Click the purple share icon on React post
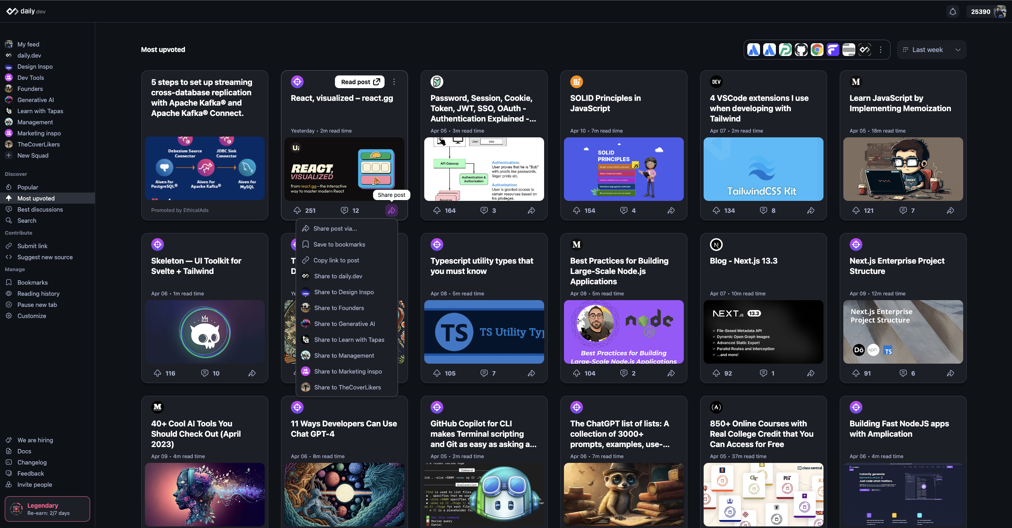 (x=392, y=210)
